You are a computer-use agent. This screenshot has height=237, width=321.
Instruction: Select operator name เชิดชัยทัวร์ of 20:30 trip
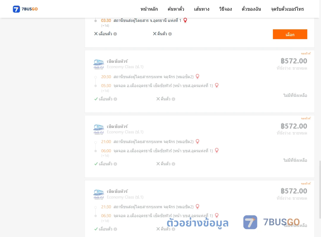click(x=117, y=61)
